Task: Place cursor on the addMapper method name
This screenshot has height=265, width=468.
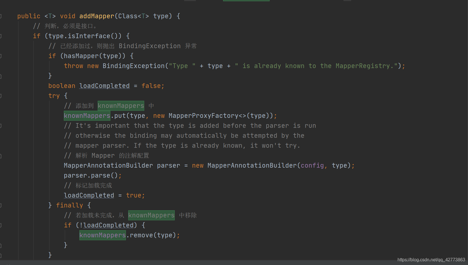Action: [96, 16]
